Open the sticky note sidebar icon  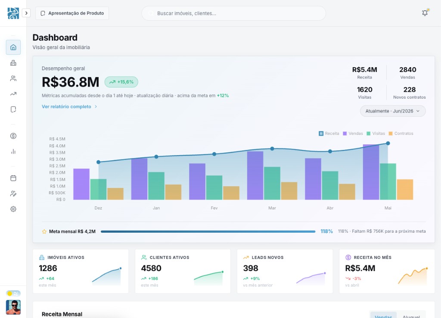[x=13, y=109]
